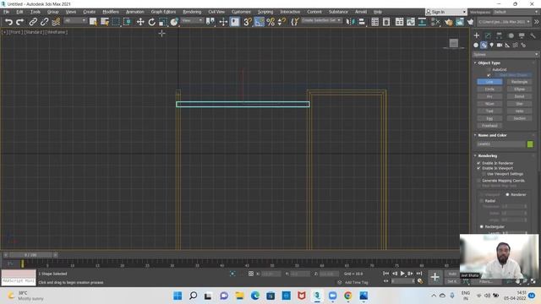Viewport: 541px width, 304px height.
Task: Open the green object color swatch
Action: tap(530, 144)
